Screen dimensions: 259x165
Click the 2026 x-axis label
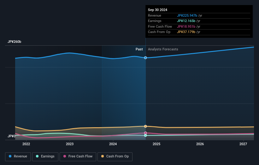pyautogui.click(x=200, y=144)
